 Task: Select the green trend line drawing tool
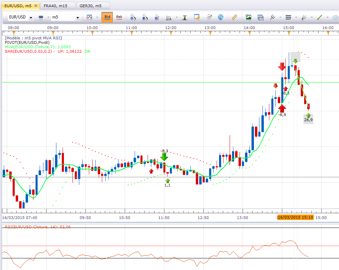pos(320,17)
